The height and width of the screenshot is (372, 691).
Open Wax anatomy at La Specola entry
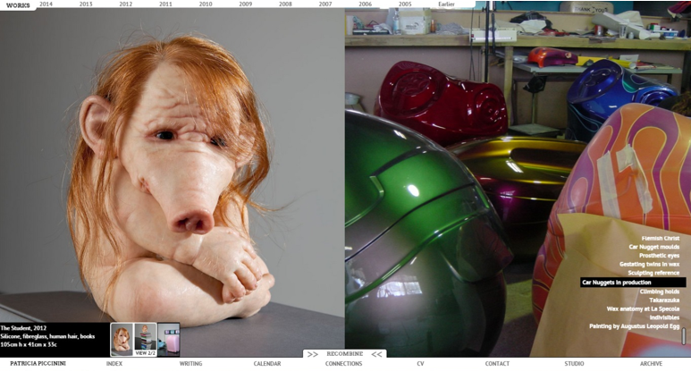(x=643, y=309)
